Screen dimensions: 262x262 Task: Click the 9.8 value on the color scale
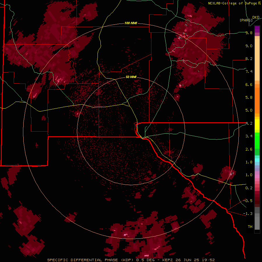pos(249,33)
